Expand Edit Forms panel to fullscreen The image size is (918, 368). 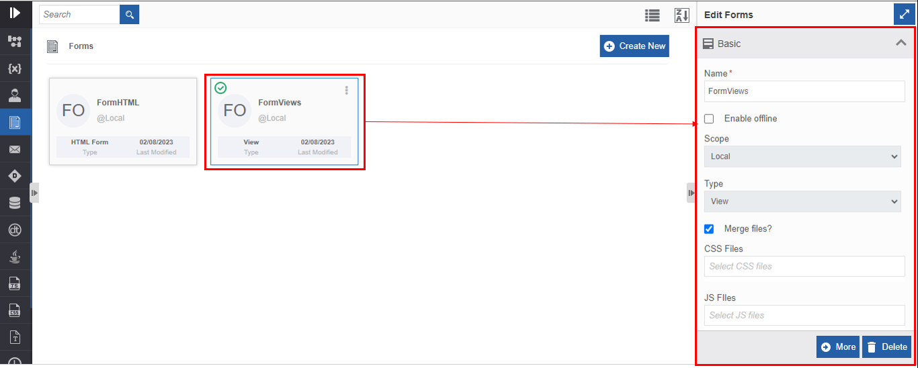904,14
